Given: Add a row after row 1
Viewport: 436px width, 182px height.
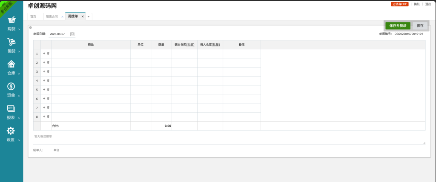Looking at the screenshot, I should click(x=44, y=53).
